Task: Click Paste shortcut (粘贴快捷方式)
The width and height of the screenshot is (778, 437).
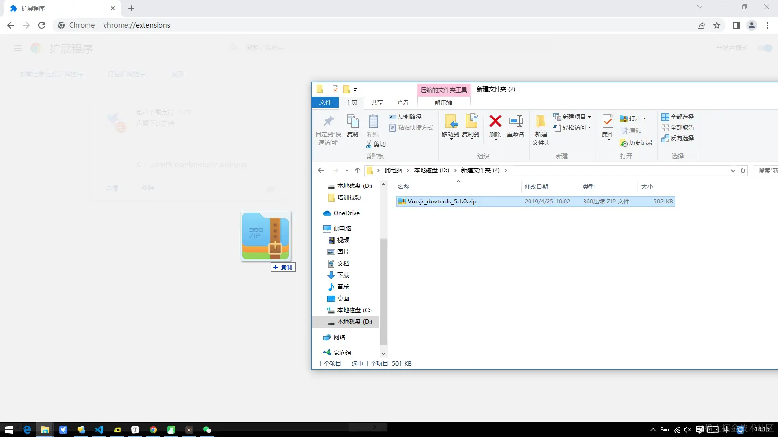Action: pos(411,128)
